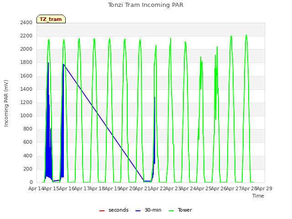Click the Apr 26 x-axis tick label

(x=219, y=188)
